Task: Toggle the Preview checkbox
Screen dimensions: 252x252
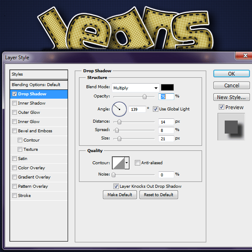Action: [221, 108]
